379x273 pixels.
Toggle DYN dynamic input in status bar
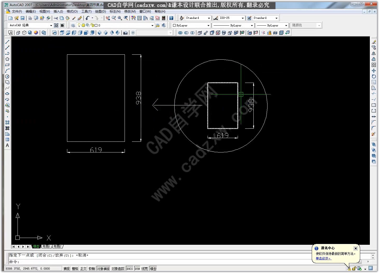[x=137, y=269]
